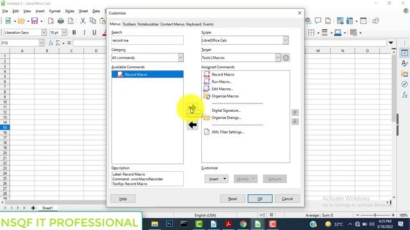Expand the Scope LibreOffice Calc dropdown
The width and height of the screenshot is (410, 230).
[285, 40]
